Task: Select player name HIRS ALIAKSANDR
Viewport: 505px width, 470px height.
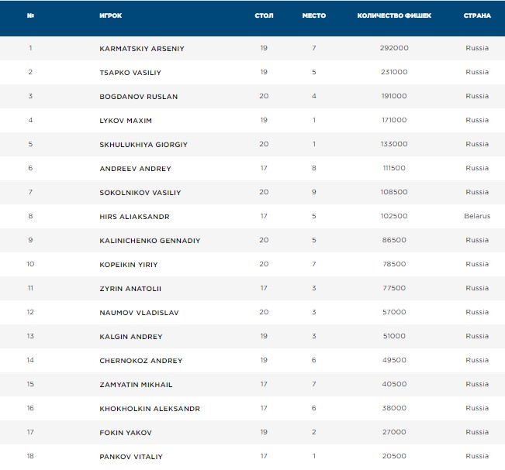Action: tap(134, 217)
